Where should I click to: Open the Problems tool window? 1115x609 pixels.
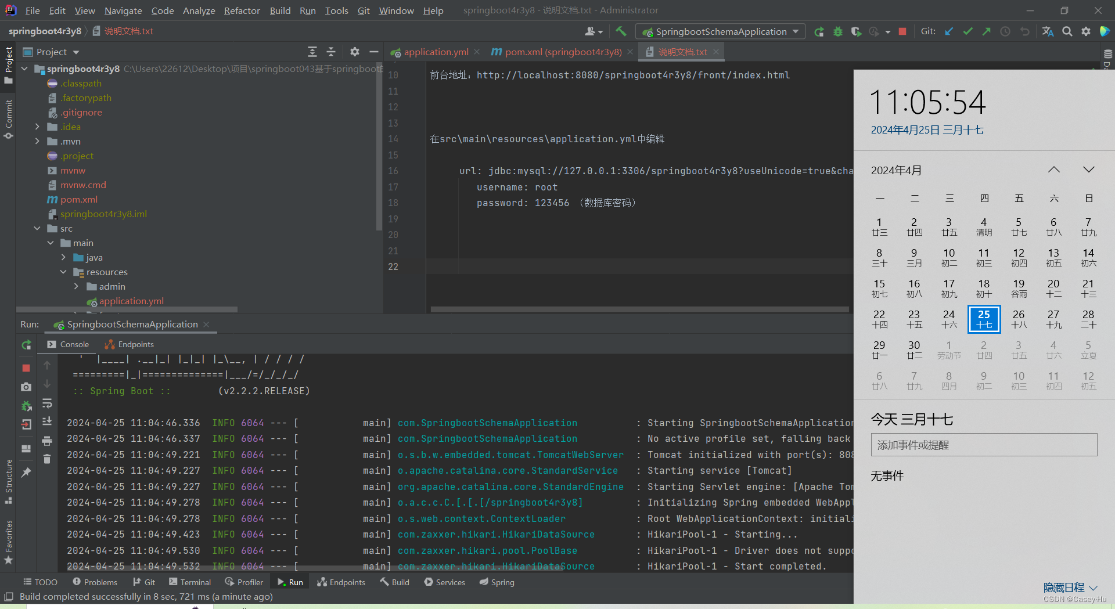tap(95, 582)
